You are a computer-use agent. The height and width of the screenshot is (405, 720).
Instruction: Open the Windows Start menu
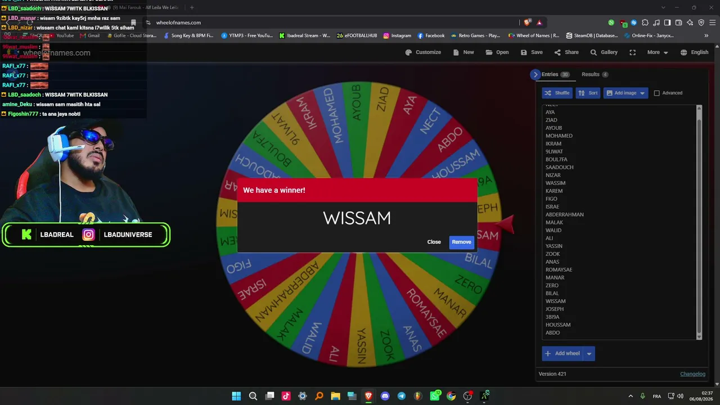pos(236,396)
